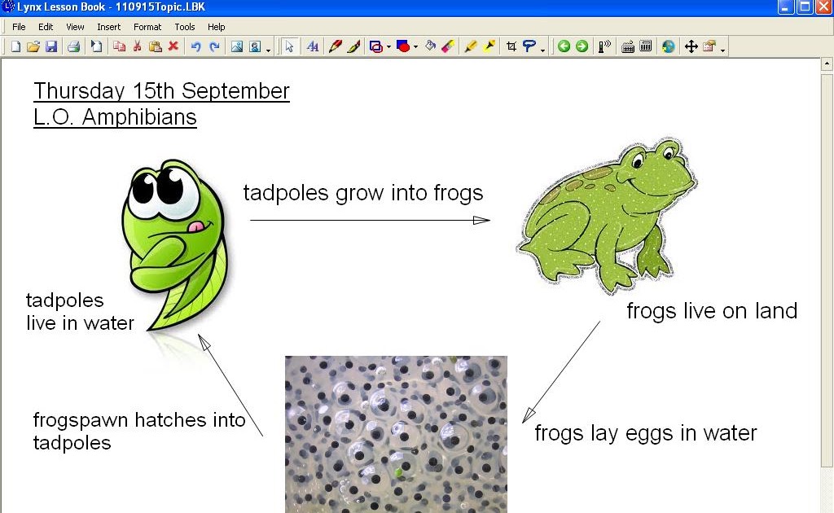Select the second yellow highlighter marker
Viewport: 834px width, 513px height.
click(489, 46)
